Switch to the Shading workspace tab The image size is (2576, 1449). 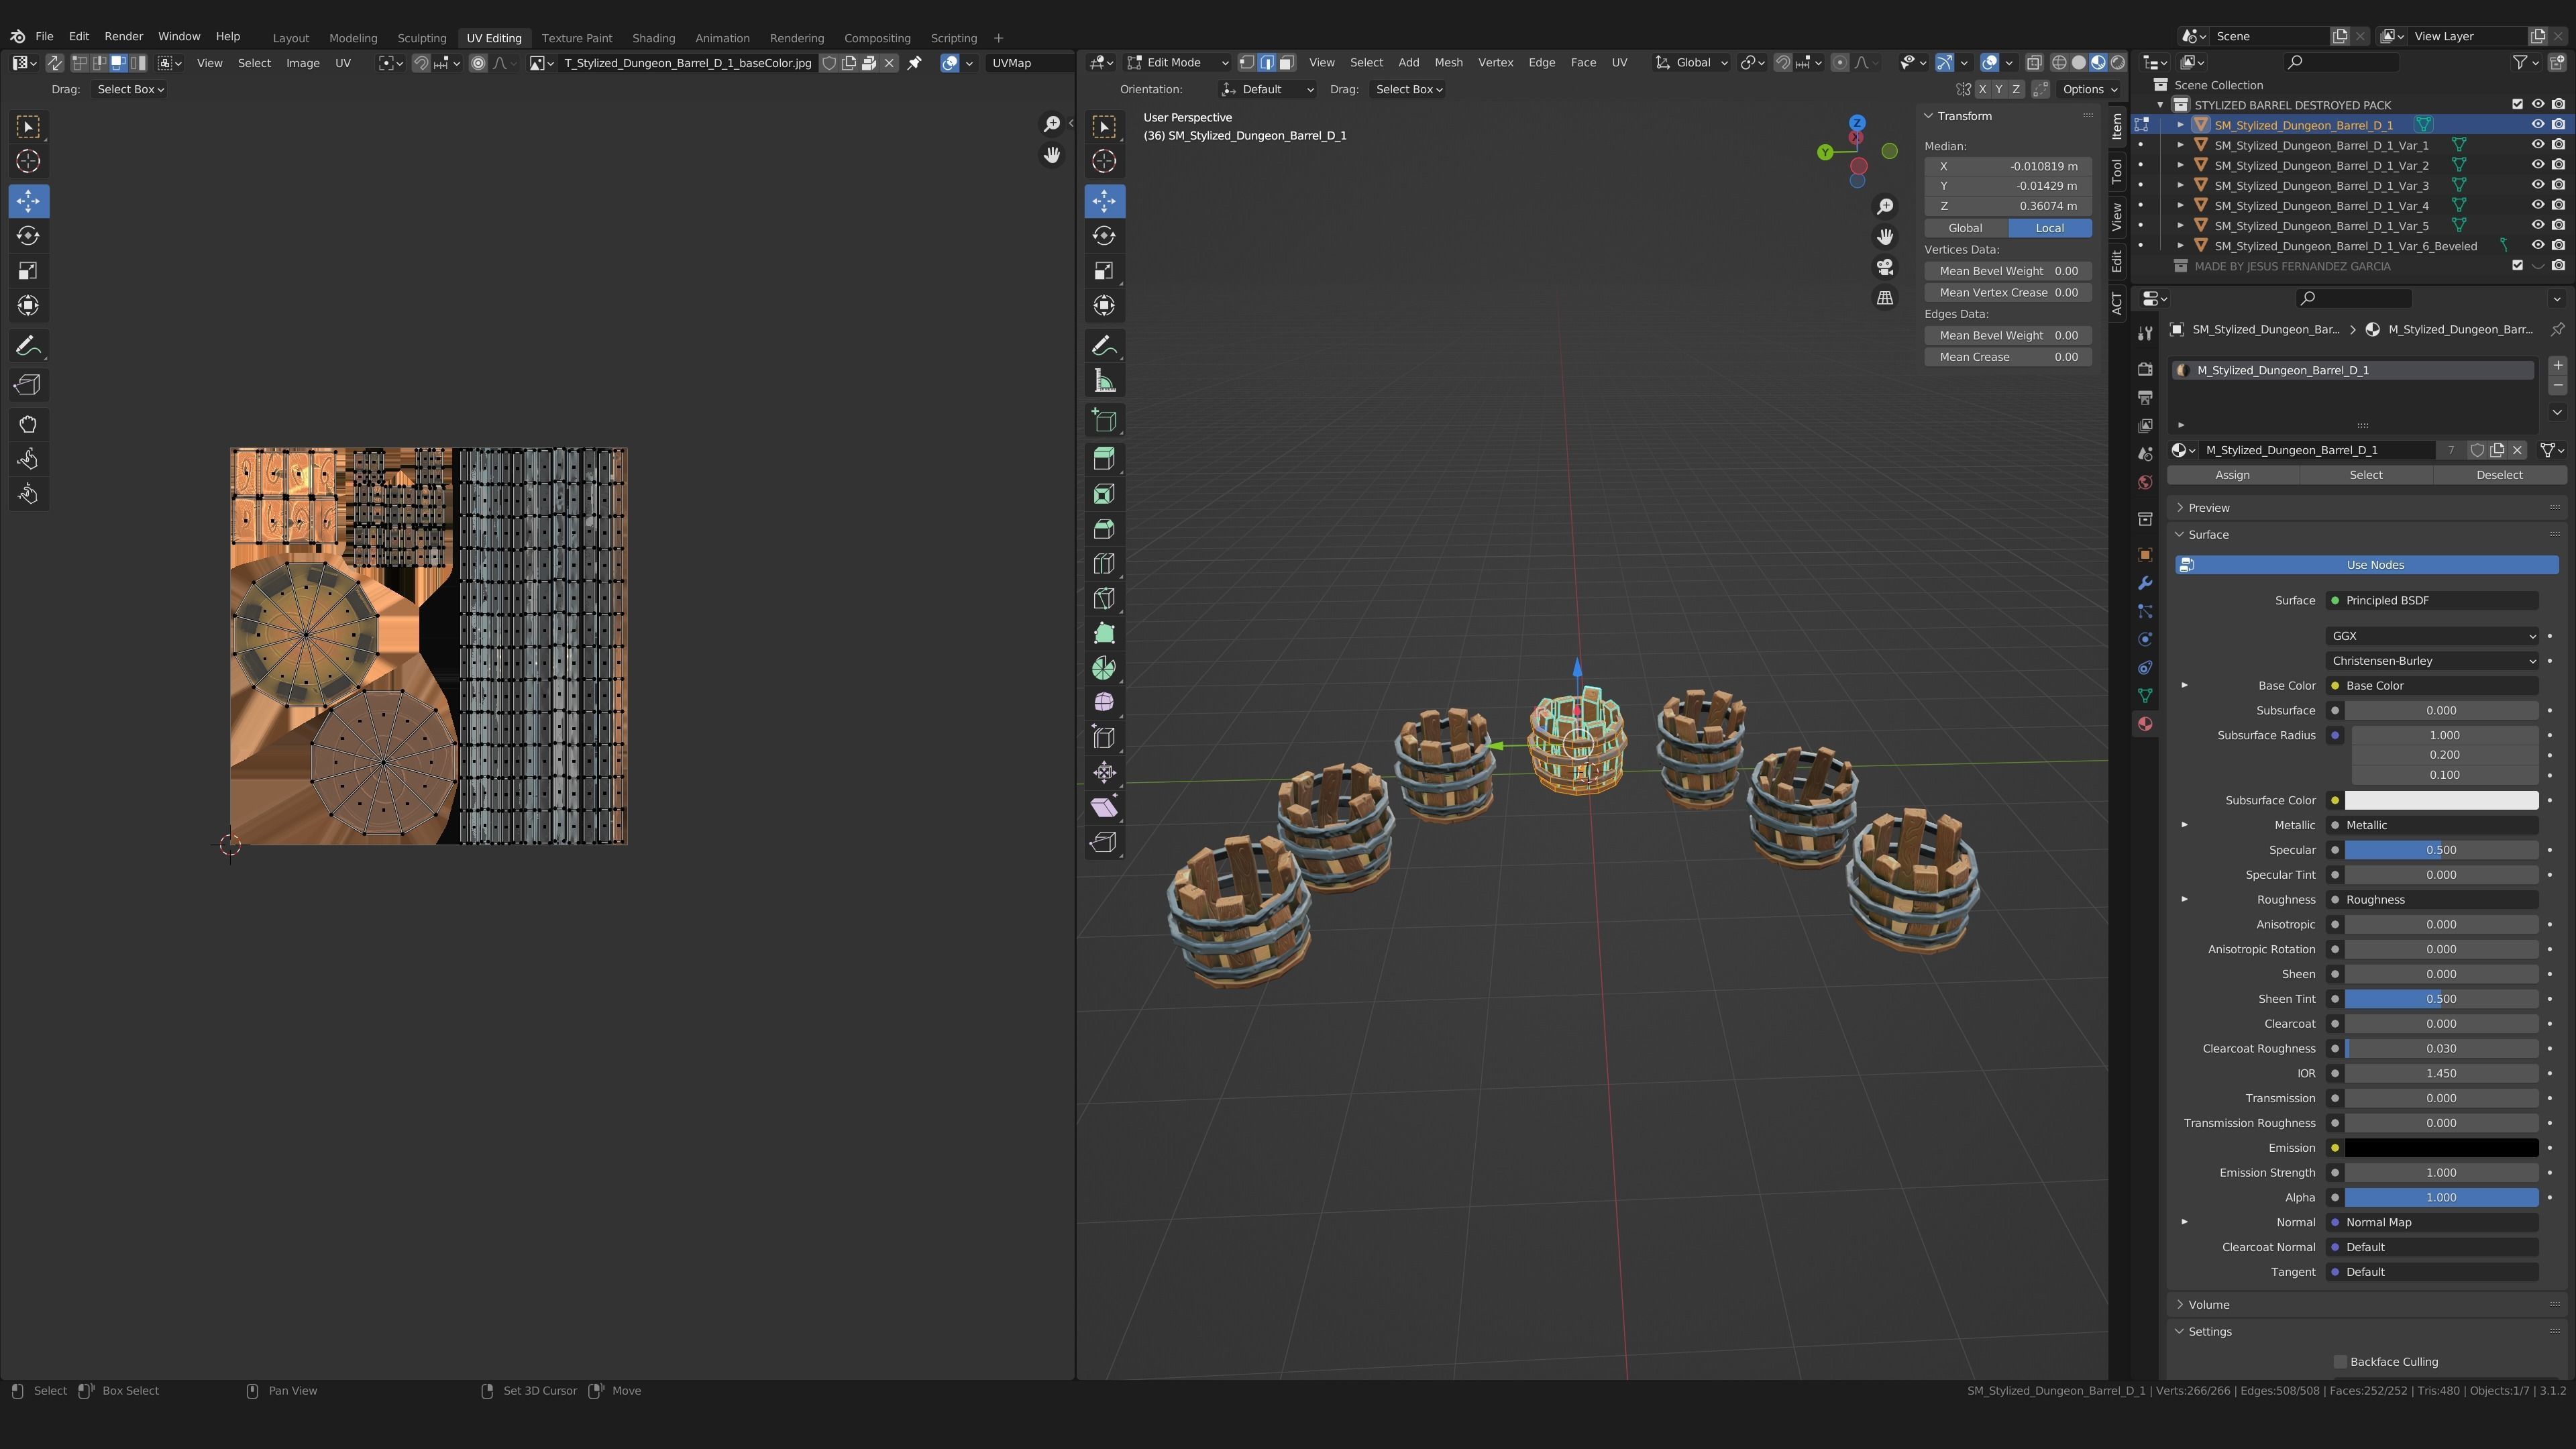(653, 38)
